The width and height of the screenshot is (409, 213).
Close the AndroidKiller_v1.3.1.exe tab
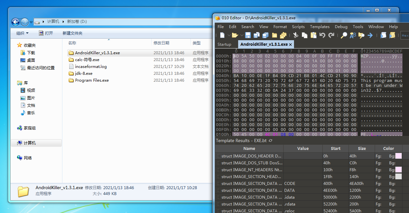pyautogui.click(x=290, y=44)
